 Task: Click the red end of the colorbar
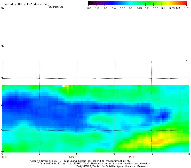point(185,3)
